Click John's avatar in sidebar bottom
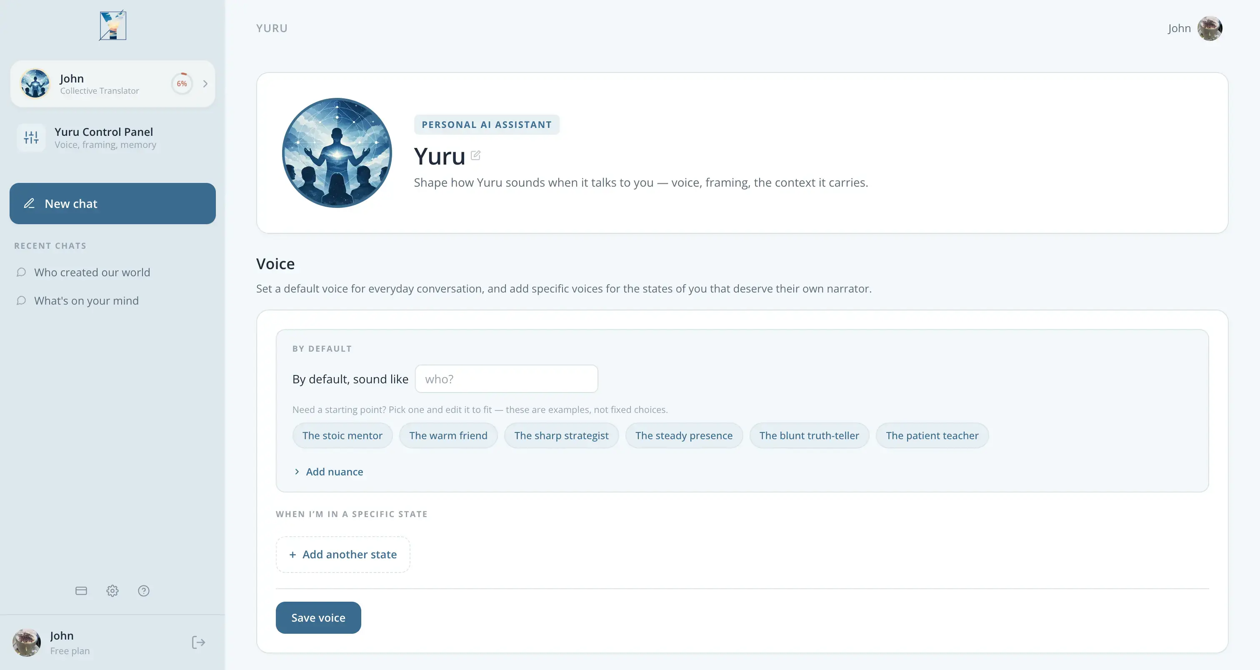 tap(26, 642)
